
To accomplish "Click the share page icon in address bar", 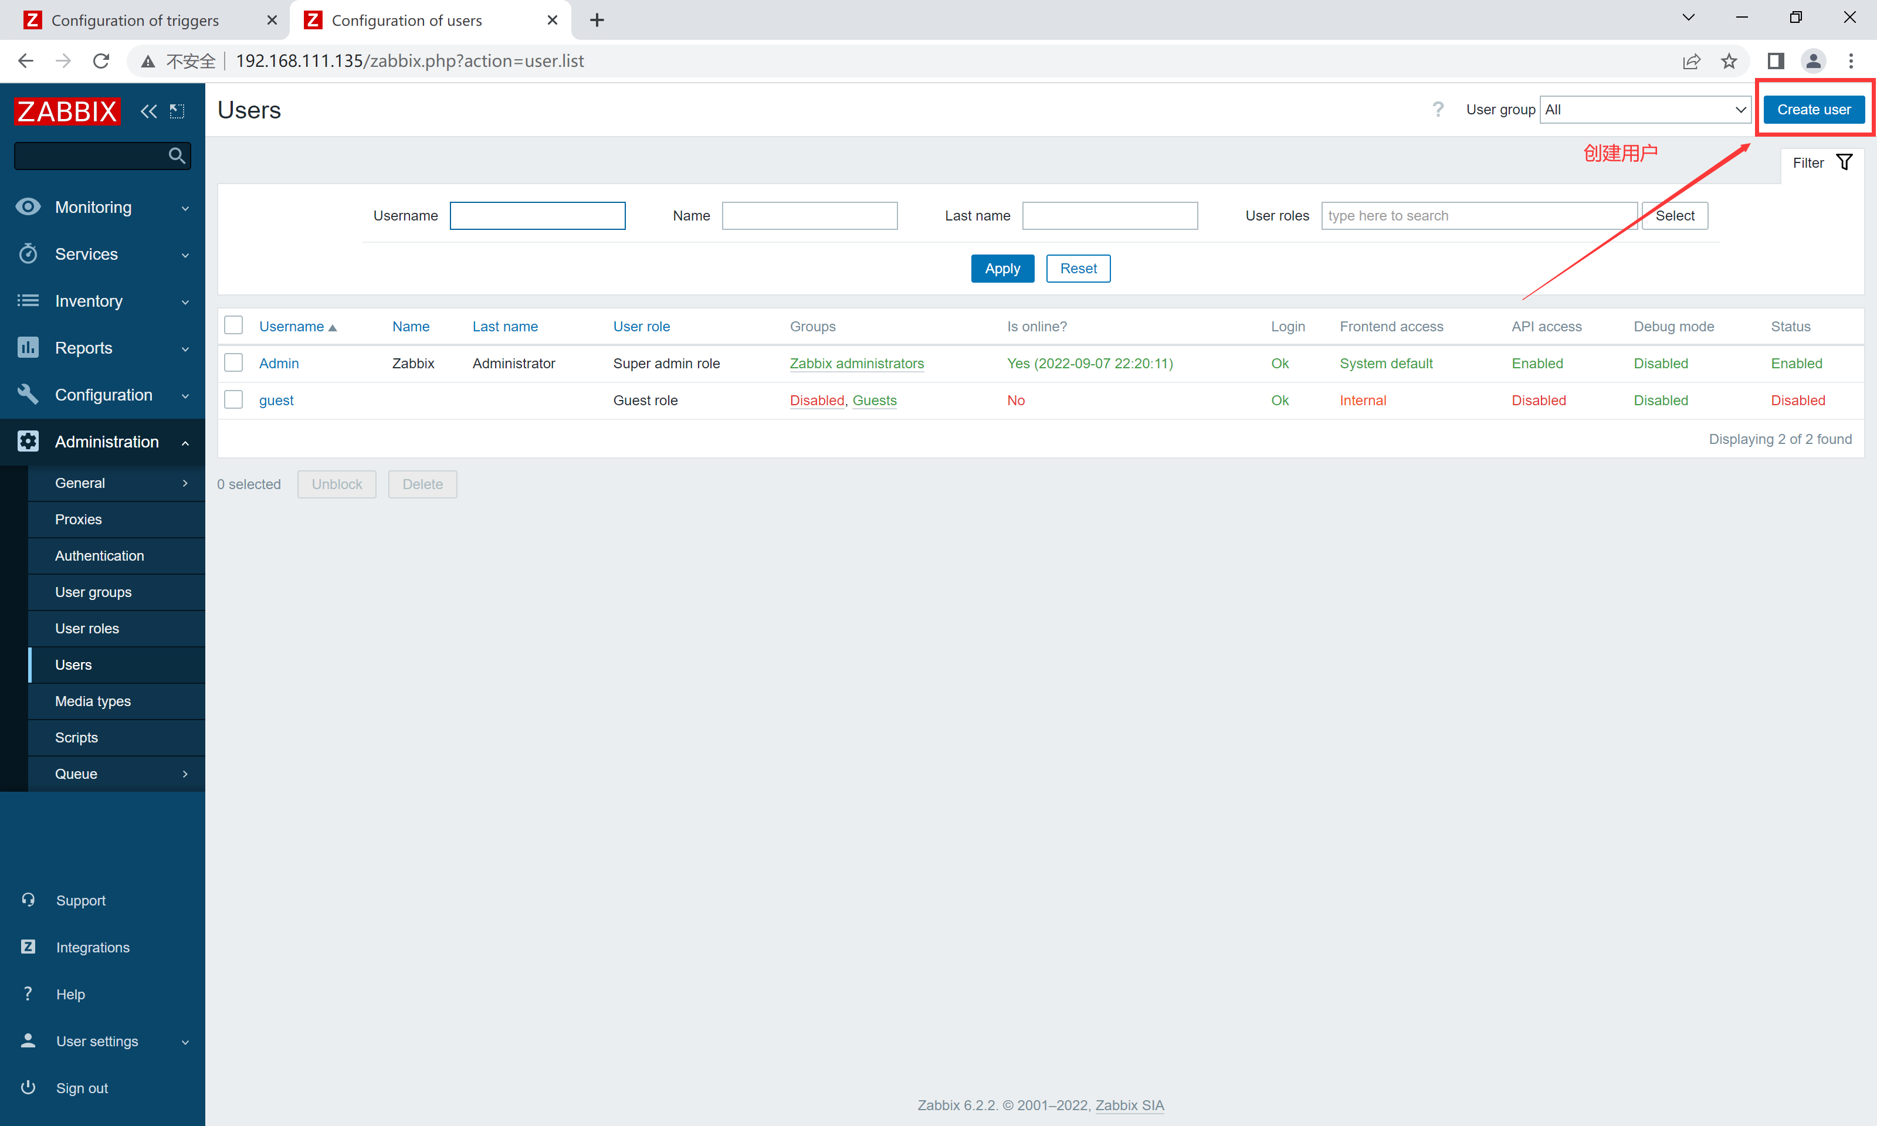I will pos(1691,61).
